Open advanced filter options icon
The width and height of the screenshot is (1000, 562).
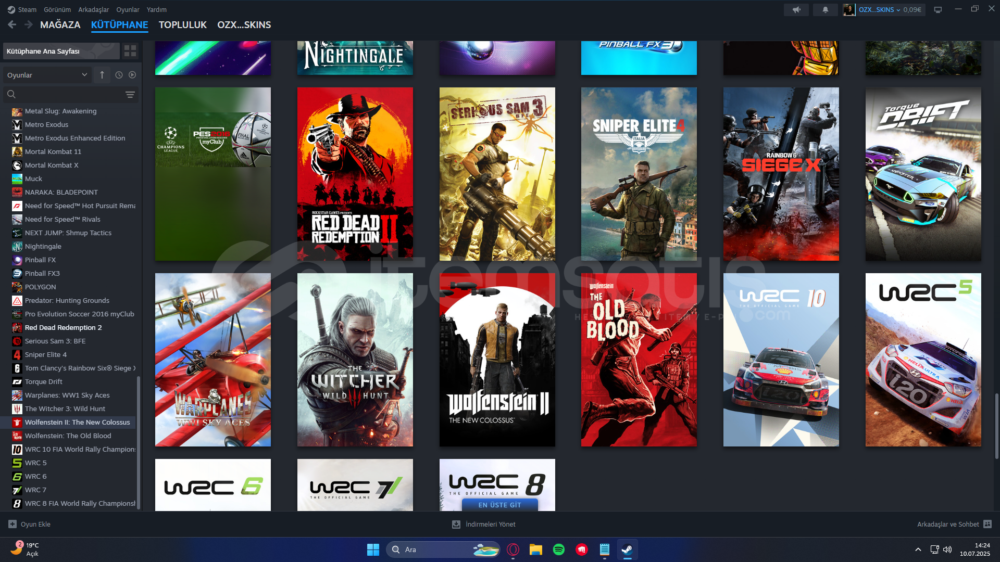(x=130, y=94)
